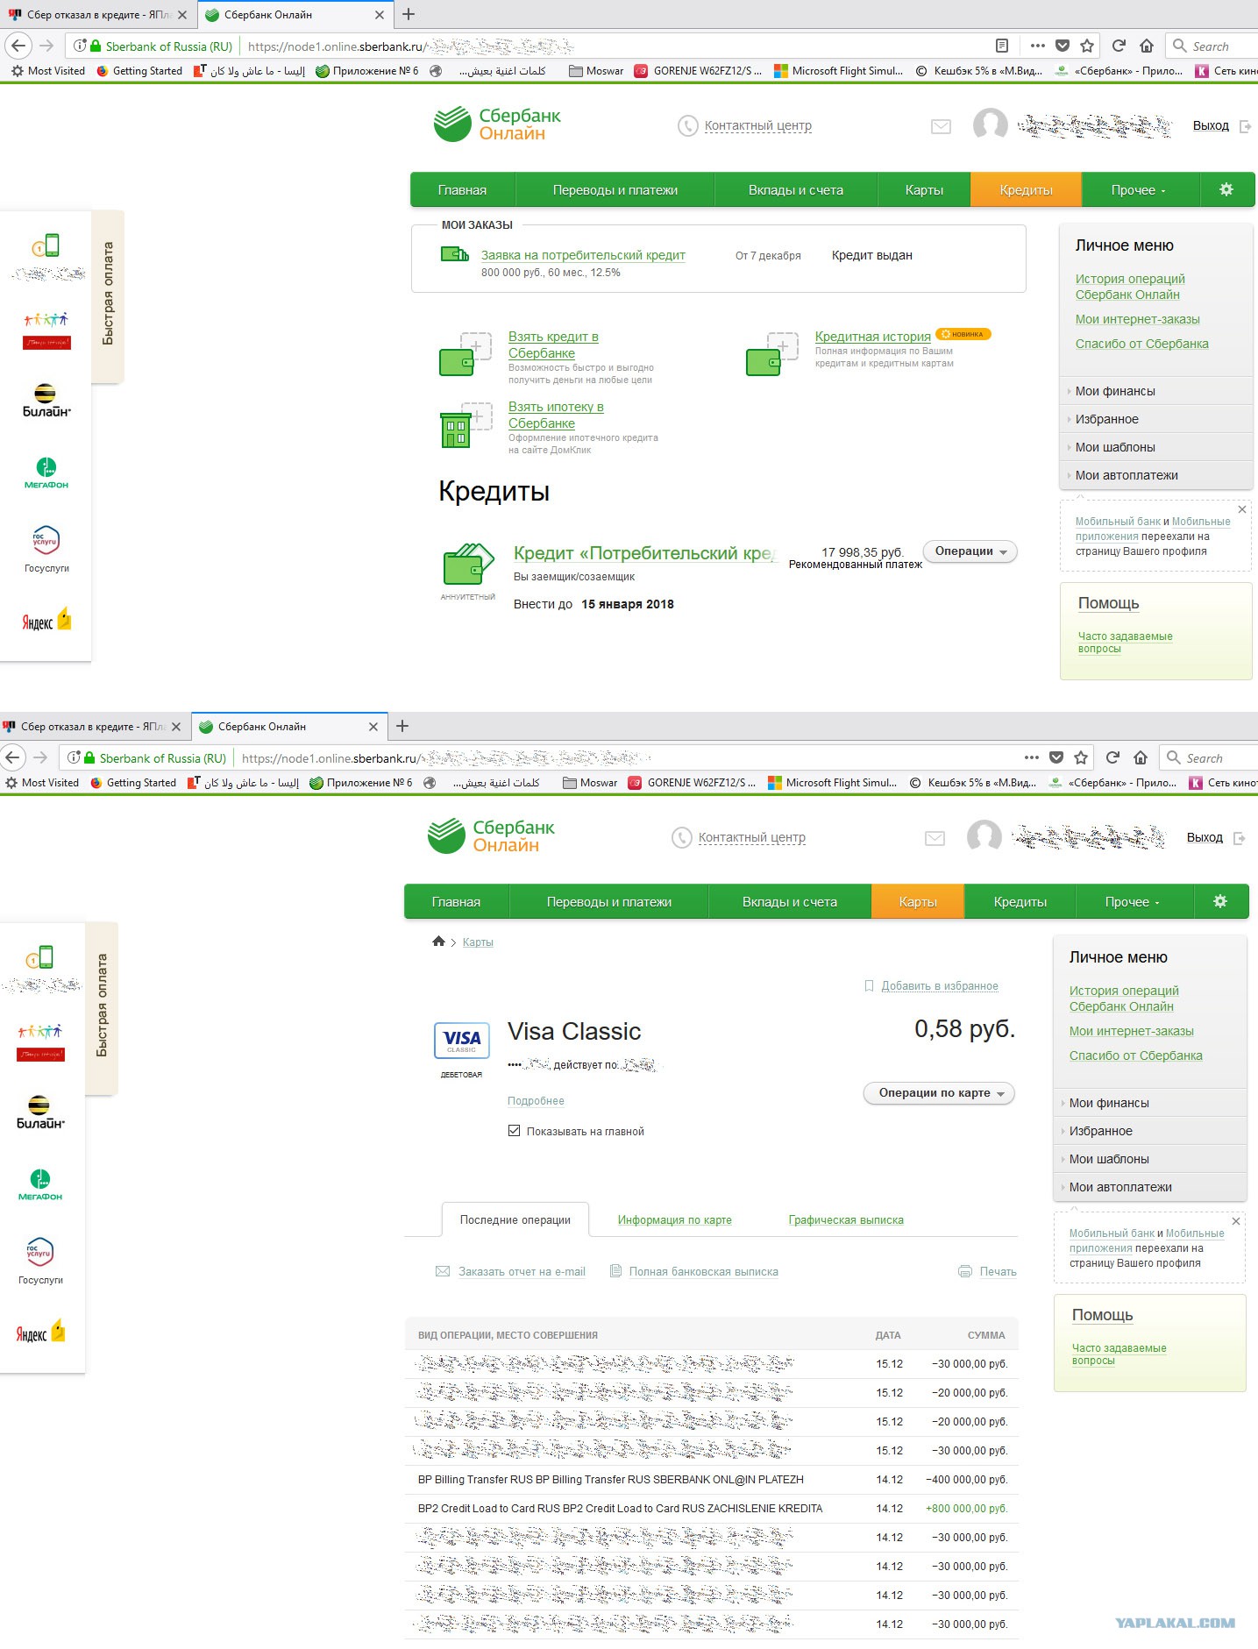This screenshot has height=1649, width=1258.
Task: Toggle Firefox reader view icon in address bar
Action: [x=1001, y=46]
